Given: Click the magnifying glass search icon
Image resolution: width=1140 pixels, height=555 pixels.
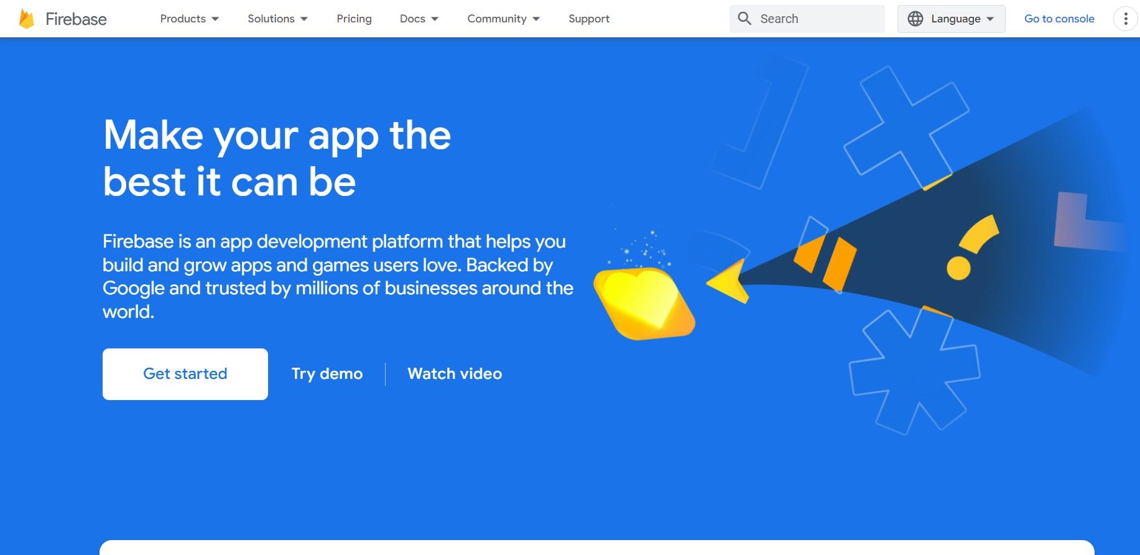Looking at the screenshot, I should [x=744, y=19].
